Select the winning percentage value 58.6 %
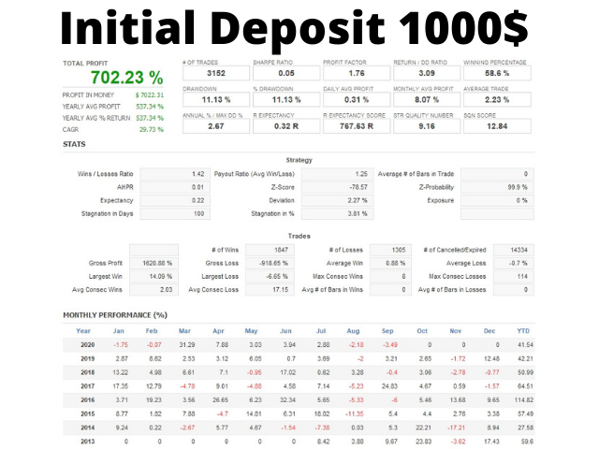 point(497,73)
